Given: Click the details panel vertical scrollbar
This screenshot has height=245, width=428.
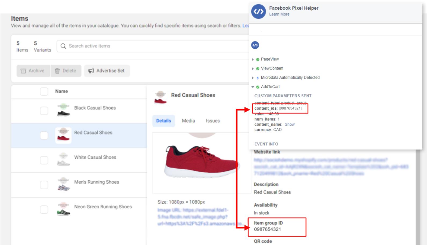Looking at the screenshot, I should click(418, 197).
